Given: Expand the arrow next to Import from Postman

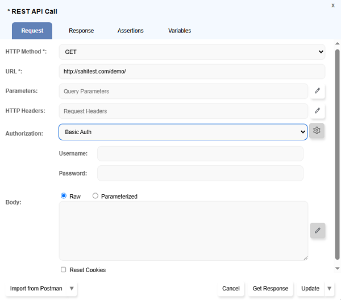Looking at the screenshot, I should [72, 289].
